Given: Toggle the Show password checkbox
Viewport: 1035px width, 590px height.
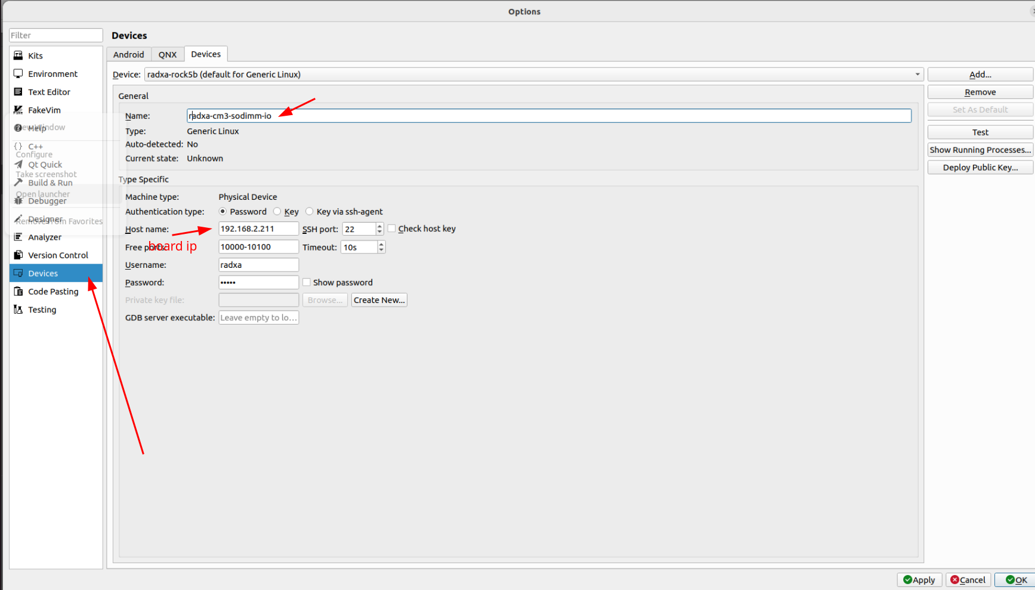Looking at the screenshot, I should click(x=307, y=282).
